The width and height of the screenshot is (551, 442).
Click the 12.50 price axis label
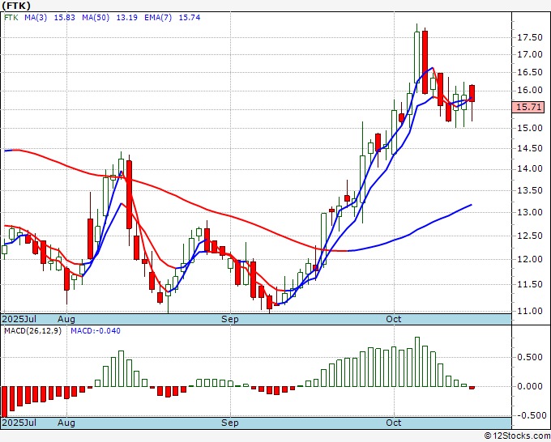530,236
